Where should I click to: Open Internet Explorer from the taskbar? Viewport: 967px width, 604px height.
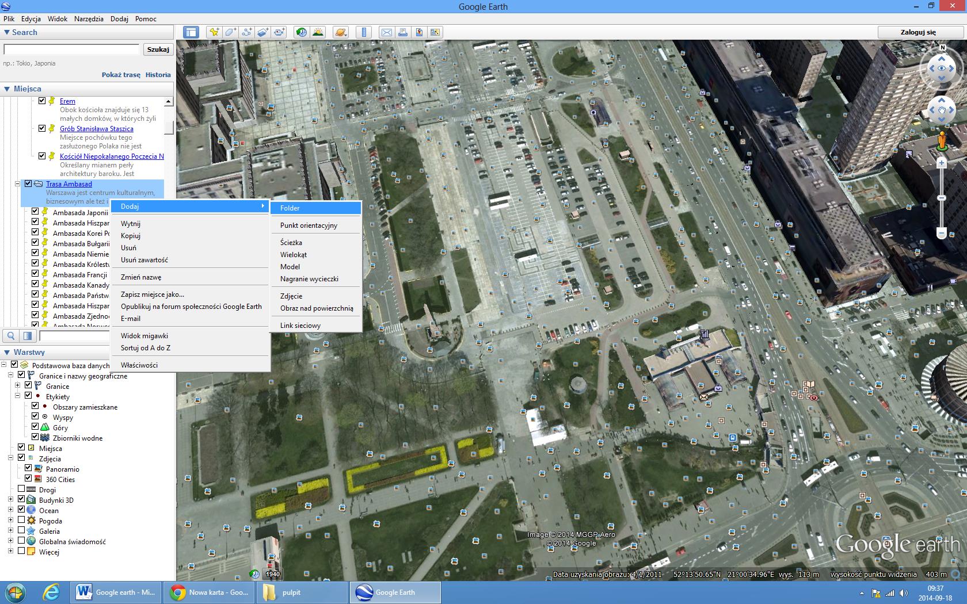point(51,592)
